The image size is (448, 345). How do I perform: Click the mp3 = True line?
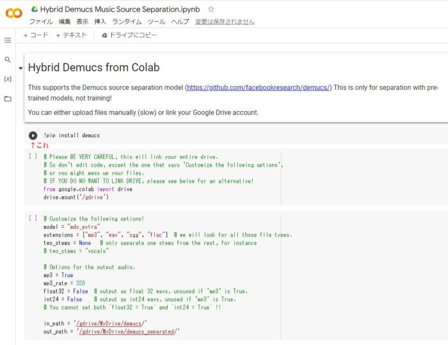pos(58,275)
